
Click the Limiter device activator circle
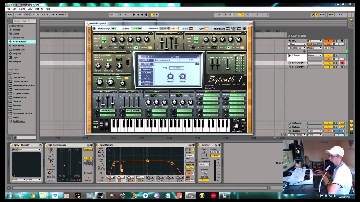pyautogui.click(x=199, y=145)
